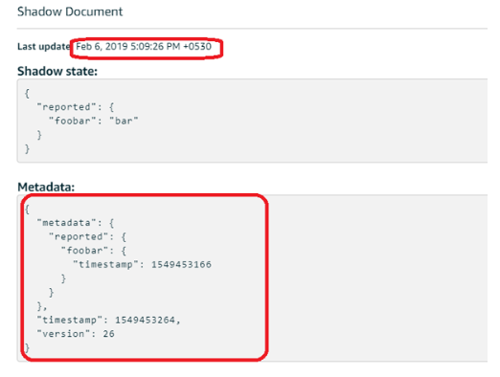Click the "foobar": "bar" line in Shadow state
The image size is (500, 377).
pos(94,121)
